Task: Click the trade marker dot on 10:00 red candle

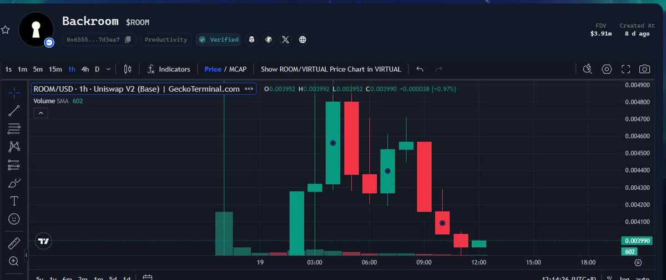Action: coord(442,223)
